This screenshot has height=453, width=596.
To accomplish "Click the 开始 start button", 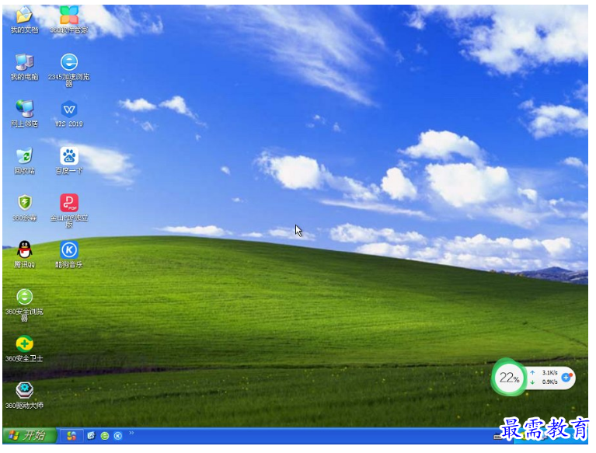I will click(30, 436).
